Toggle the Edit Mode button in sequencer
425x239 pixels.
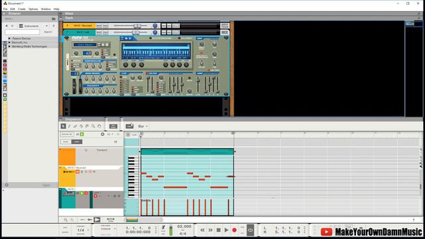[114, 126]
